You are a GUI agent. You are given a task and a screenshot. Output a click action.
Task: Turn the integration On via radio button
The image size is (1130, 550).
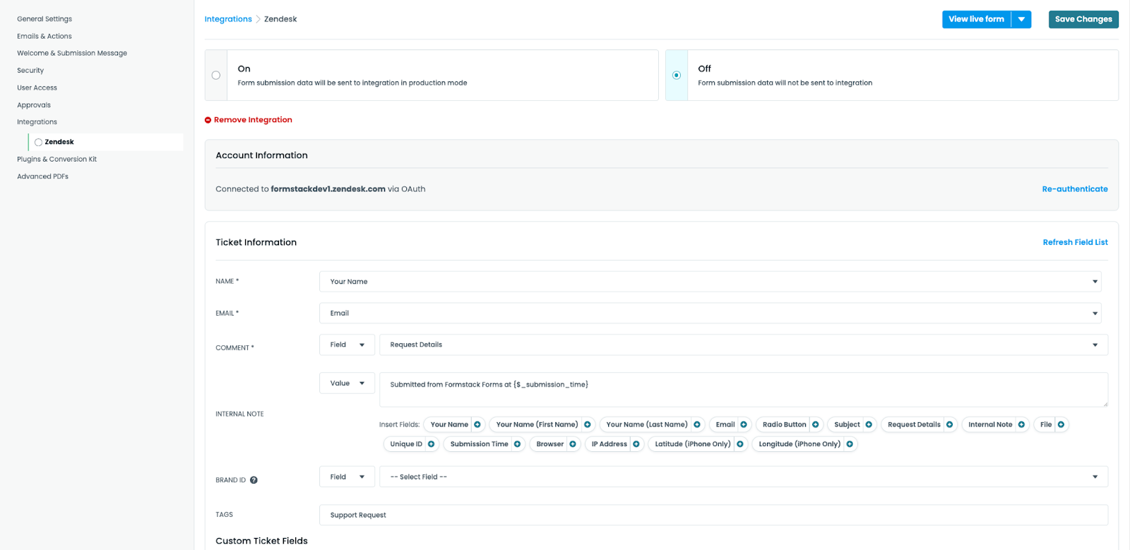[216, 76]
